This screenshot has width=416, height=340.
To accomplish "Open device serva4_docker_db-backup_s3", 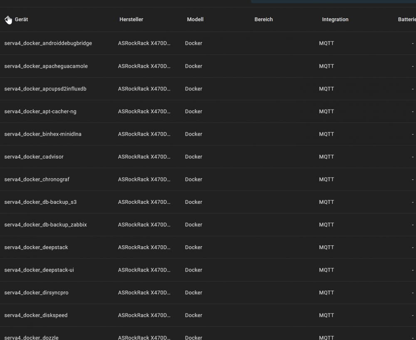I will click(40, 202).
